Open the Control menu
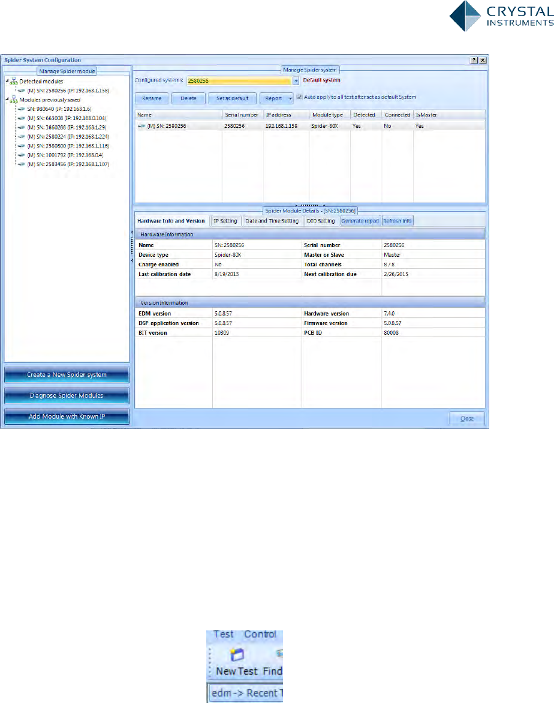 260,635
